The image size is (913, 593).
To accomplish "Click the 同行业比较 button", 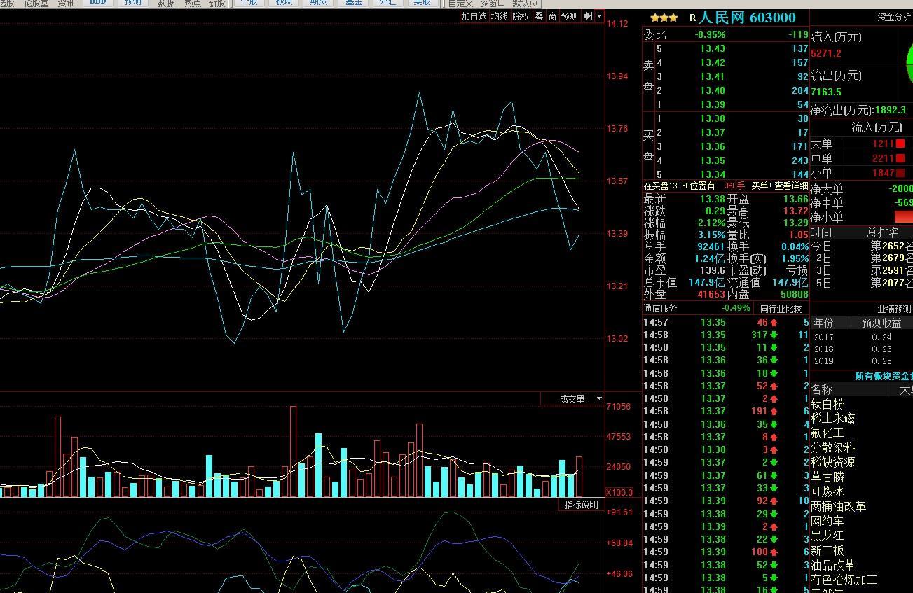I will pos(781,309).
